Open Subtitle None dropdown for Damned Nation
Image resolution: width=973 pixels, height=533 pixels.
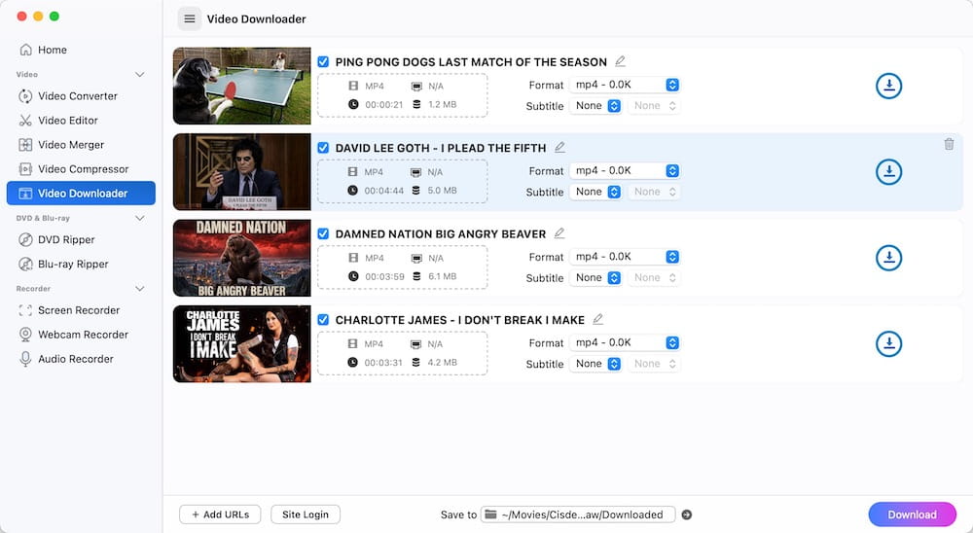(595, 277)
